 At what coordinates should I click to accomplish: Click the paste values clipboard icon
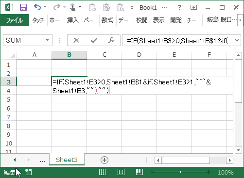(x=92, y=7)
